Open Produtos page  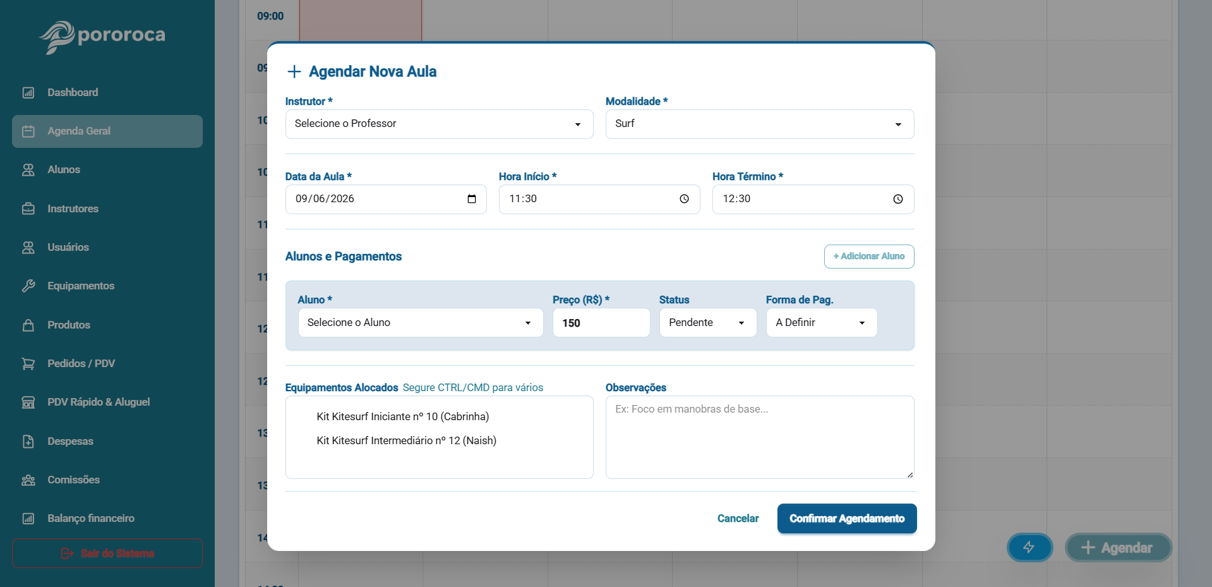pyautogui.click(x=107, y=325)
